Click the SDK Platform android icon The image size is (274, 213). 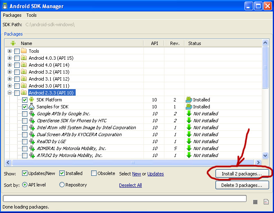[31, 100]
